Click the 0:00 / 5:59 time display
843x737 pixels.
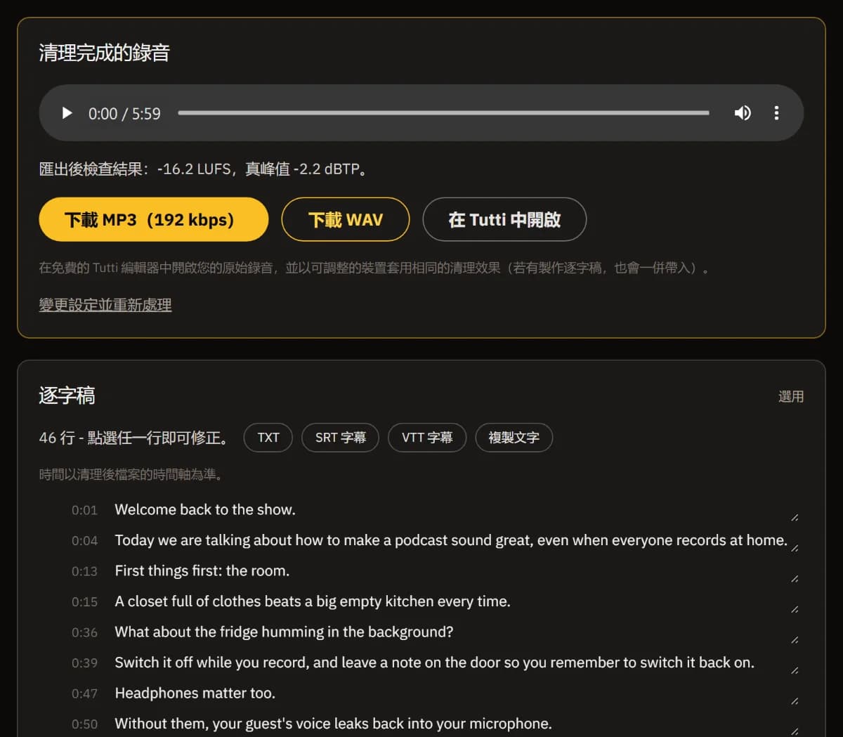point(124,114)
